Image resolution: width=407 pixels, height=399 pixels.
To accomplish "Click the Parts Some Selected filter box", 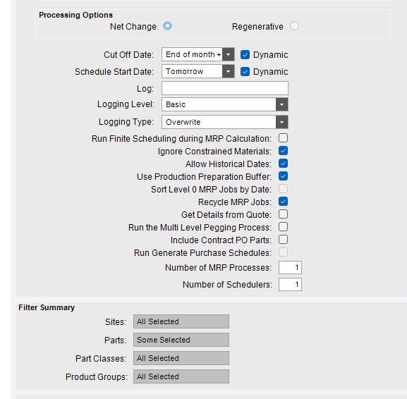I will pos(181,340).
